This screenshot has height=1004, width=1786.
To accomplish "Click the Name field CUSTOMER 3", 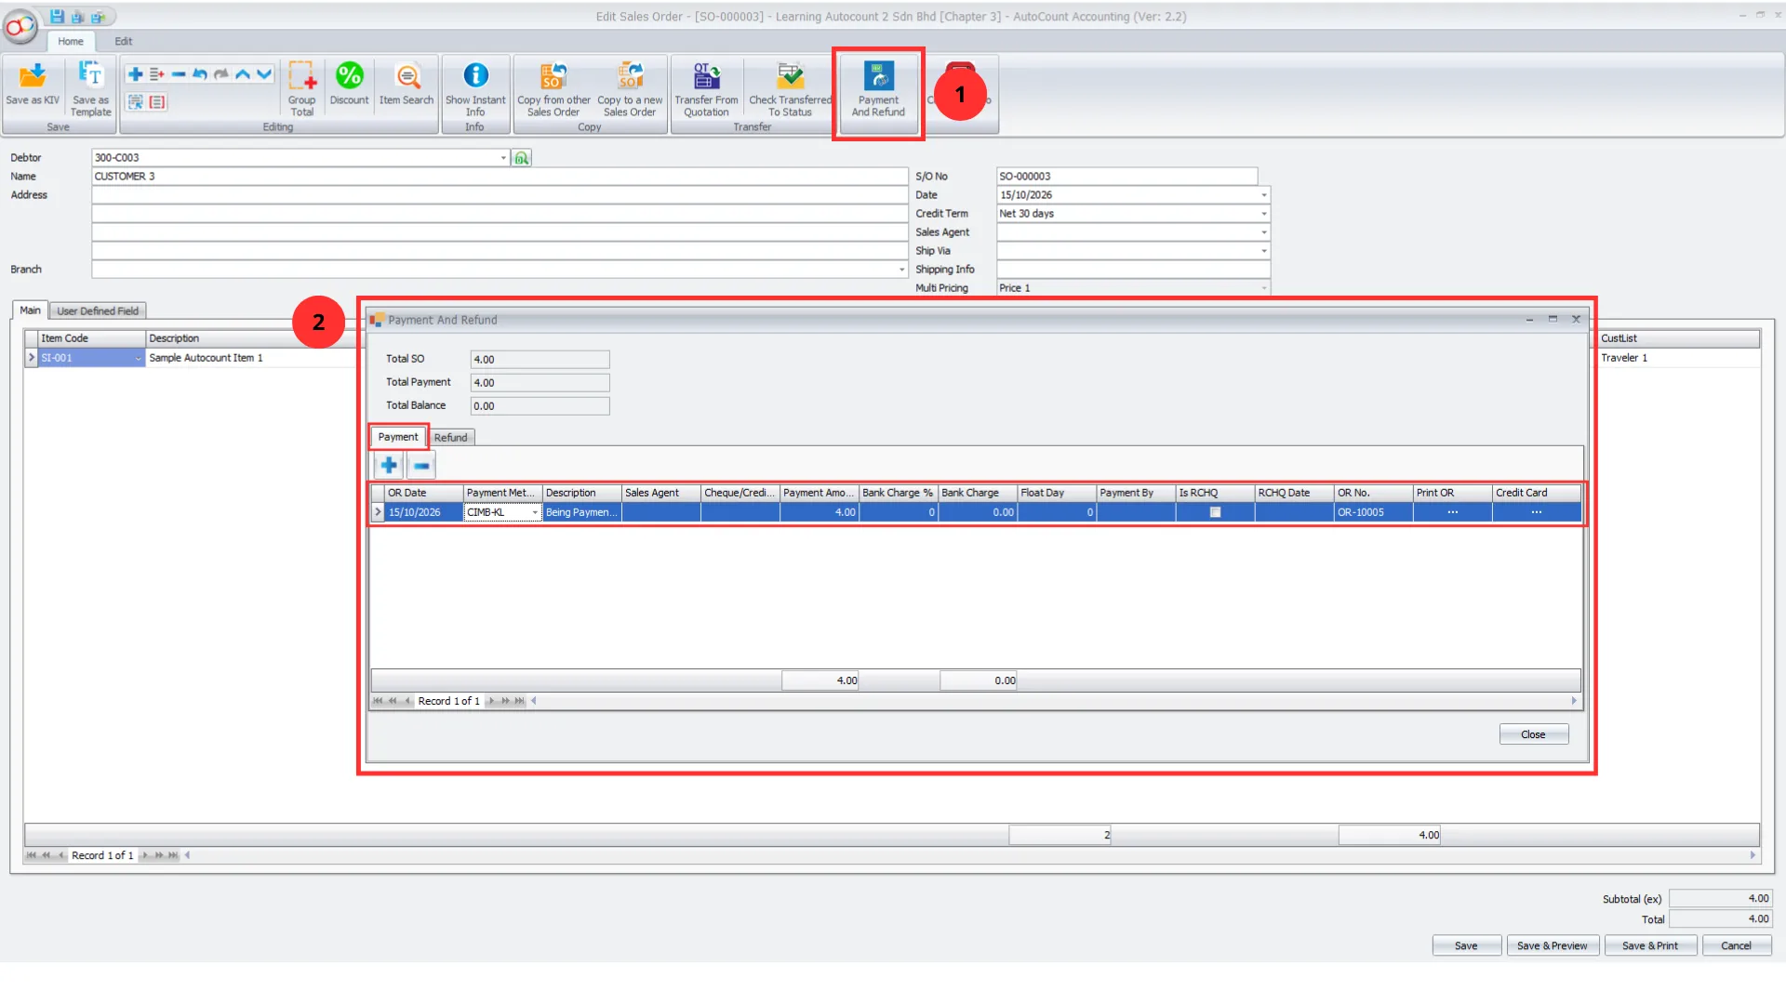I will pyautogui.click(x=500, y=177).
